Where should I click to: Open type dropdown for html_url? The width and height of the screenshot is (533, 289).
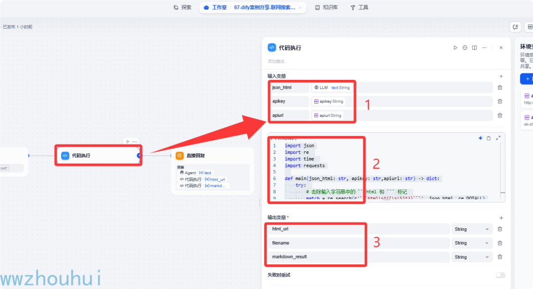coord(472,229)
